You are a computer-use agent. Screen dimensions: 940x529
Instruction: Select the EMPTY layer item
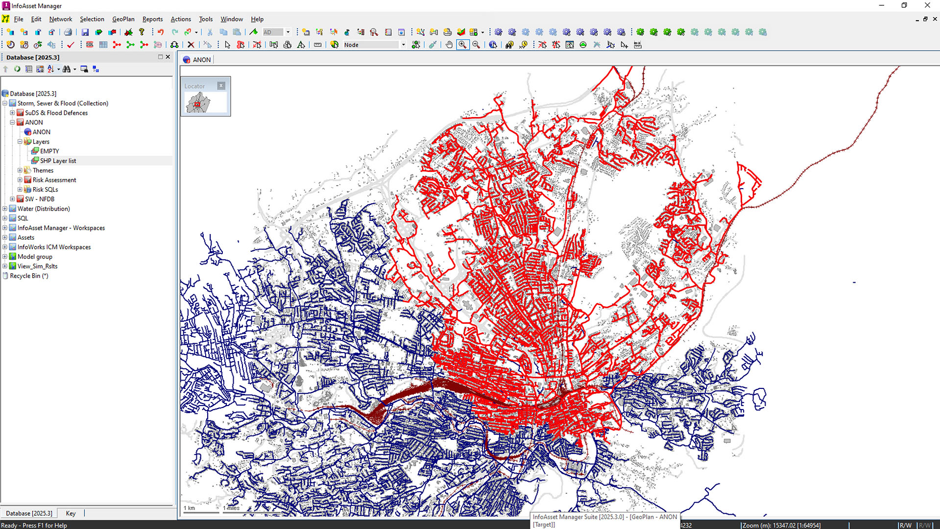(49, 151)
